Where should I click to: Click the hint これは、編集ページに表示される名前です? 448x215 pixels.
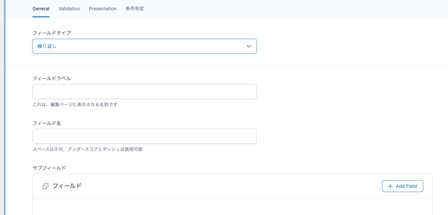coord(75,105)
